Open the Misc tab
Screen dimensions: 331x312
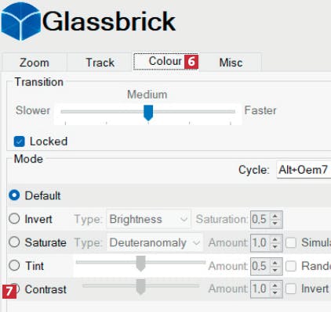pos(231,63)
